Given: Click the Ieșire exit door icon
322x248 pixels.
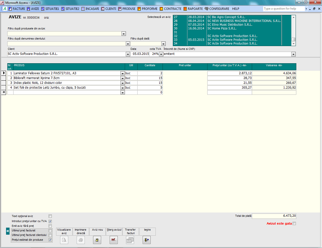Looking at the screenshot, I should pyautogui.click(x=147, y=240).
